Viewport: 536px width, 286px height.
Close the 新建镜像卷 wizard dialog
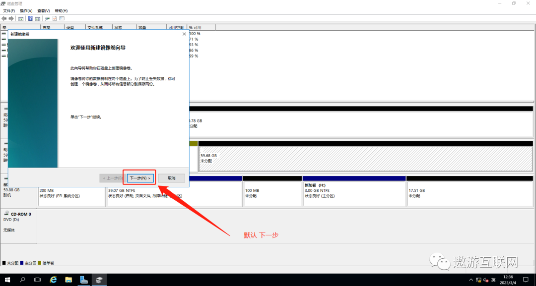click(x=184, y=34)
